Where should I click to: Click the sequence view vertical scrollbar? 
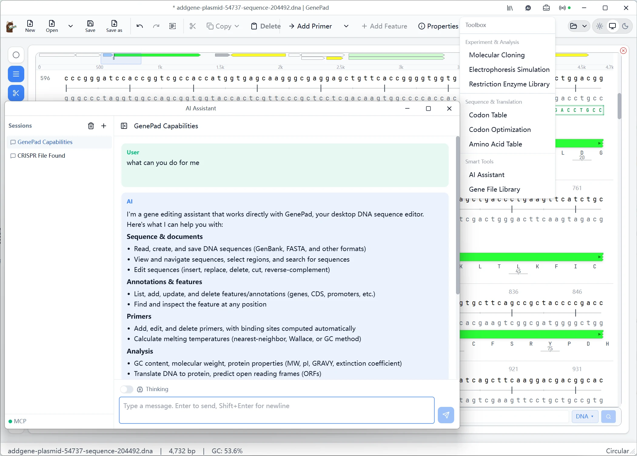pyautogui.click(x=619, y=106)
